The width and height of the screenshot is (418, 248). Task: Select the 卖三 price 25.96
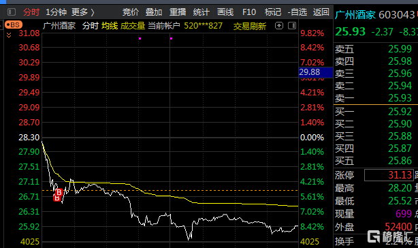click(x=400, y=74)
